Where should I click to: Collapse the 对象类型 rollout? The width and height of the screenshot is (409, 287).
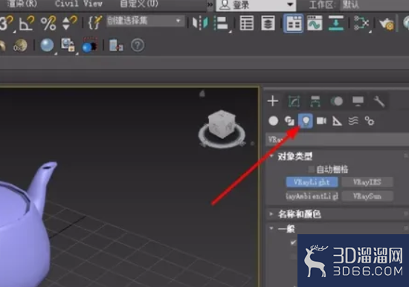click(295, 156)
